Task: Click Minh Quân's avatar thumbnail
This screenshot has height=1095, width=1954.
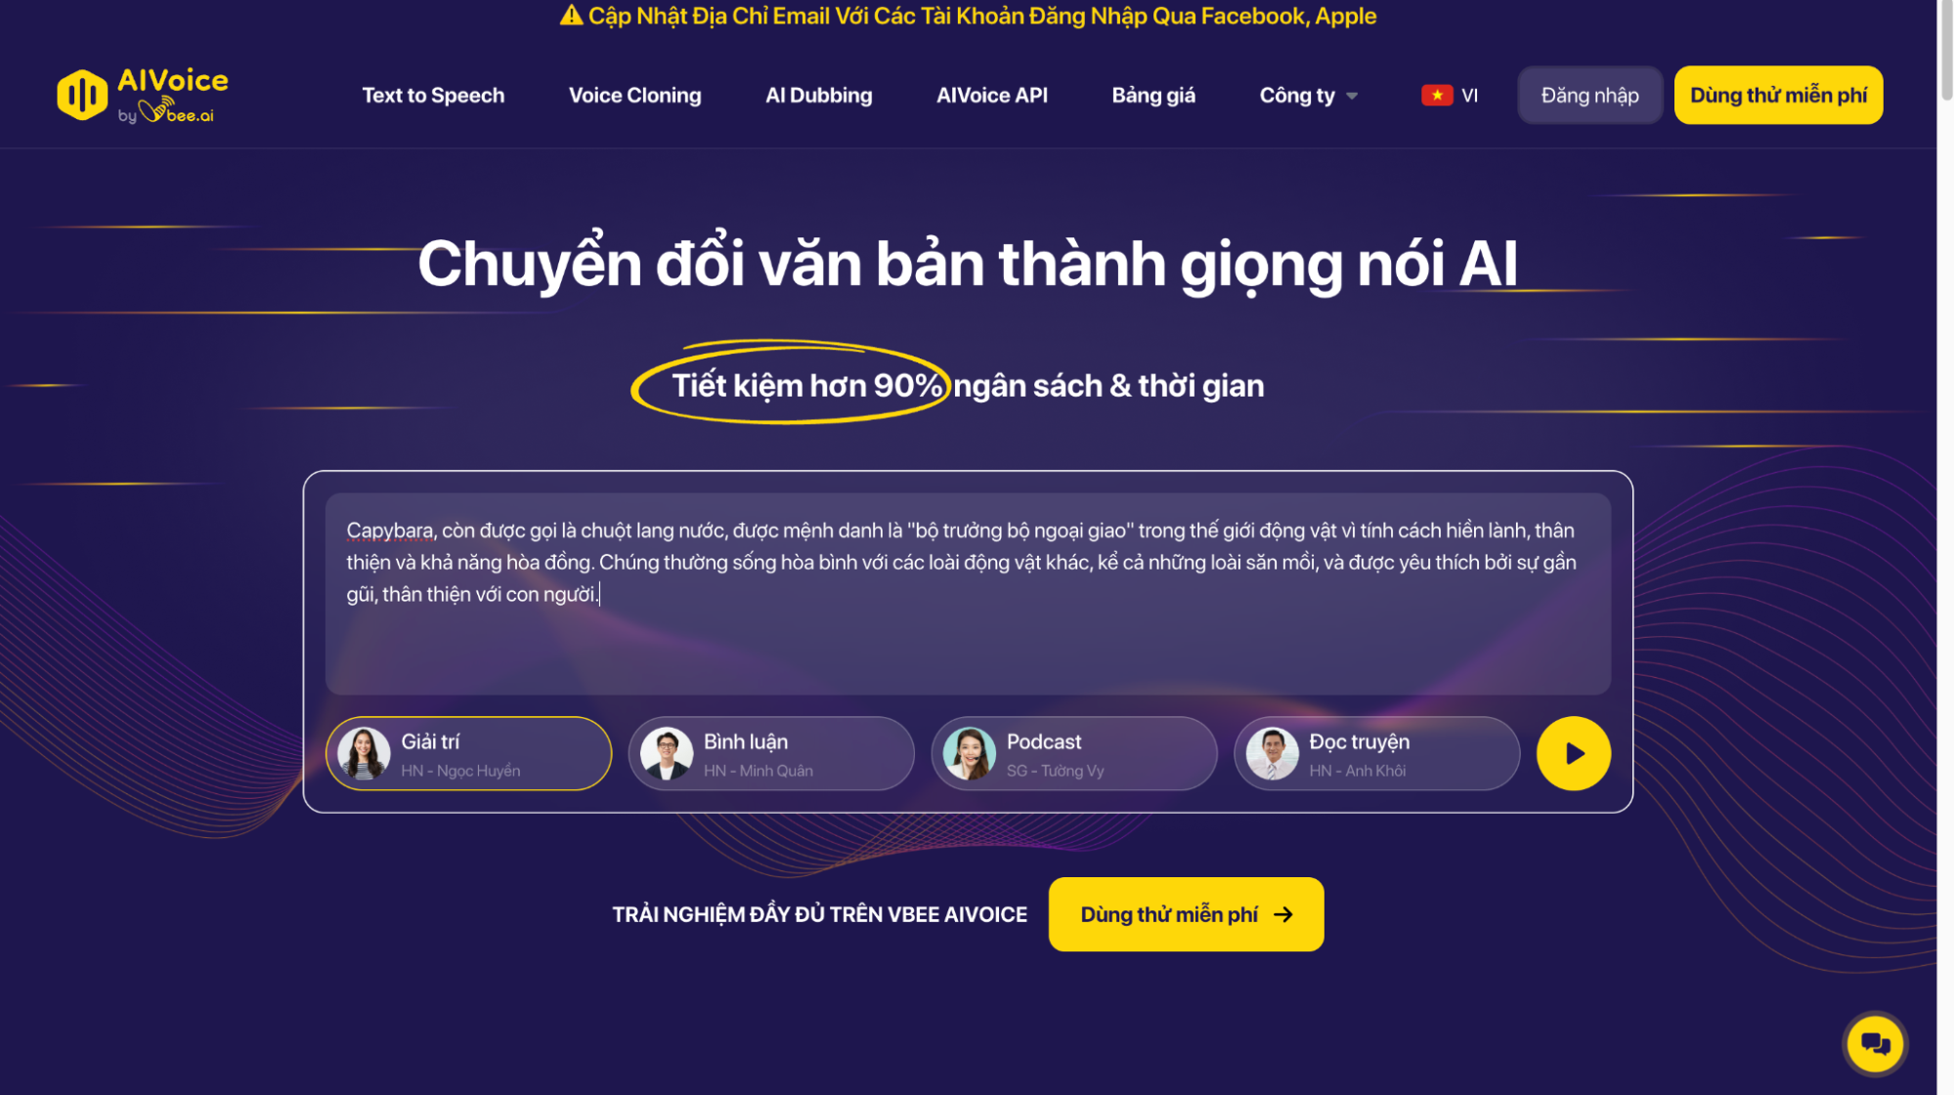Action: pos(667,753)
